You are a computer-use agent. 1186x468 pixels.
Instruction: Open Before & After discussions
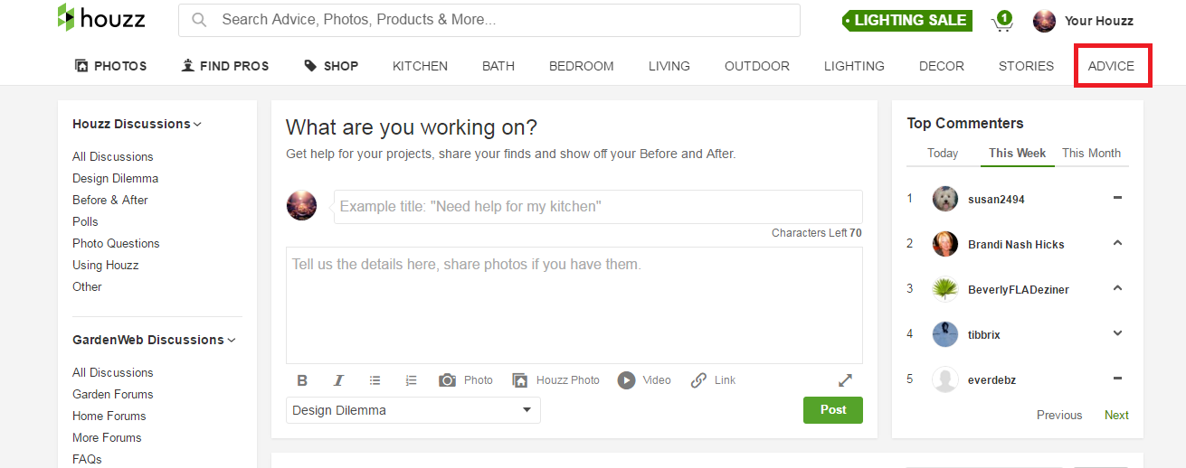coord(110,200)
